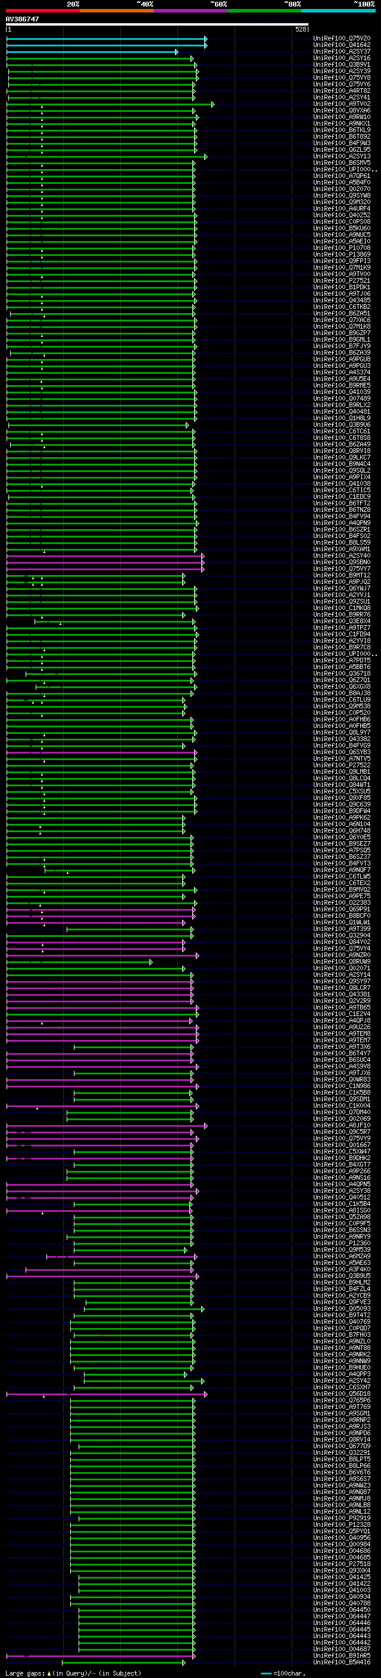Select label UniRef100_Q1WLW1

(x=341, y=923)
